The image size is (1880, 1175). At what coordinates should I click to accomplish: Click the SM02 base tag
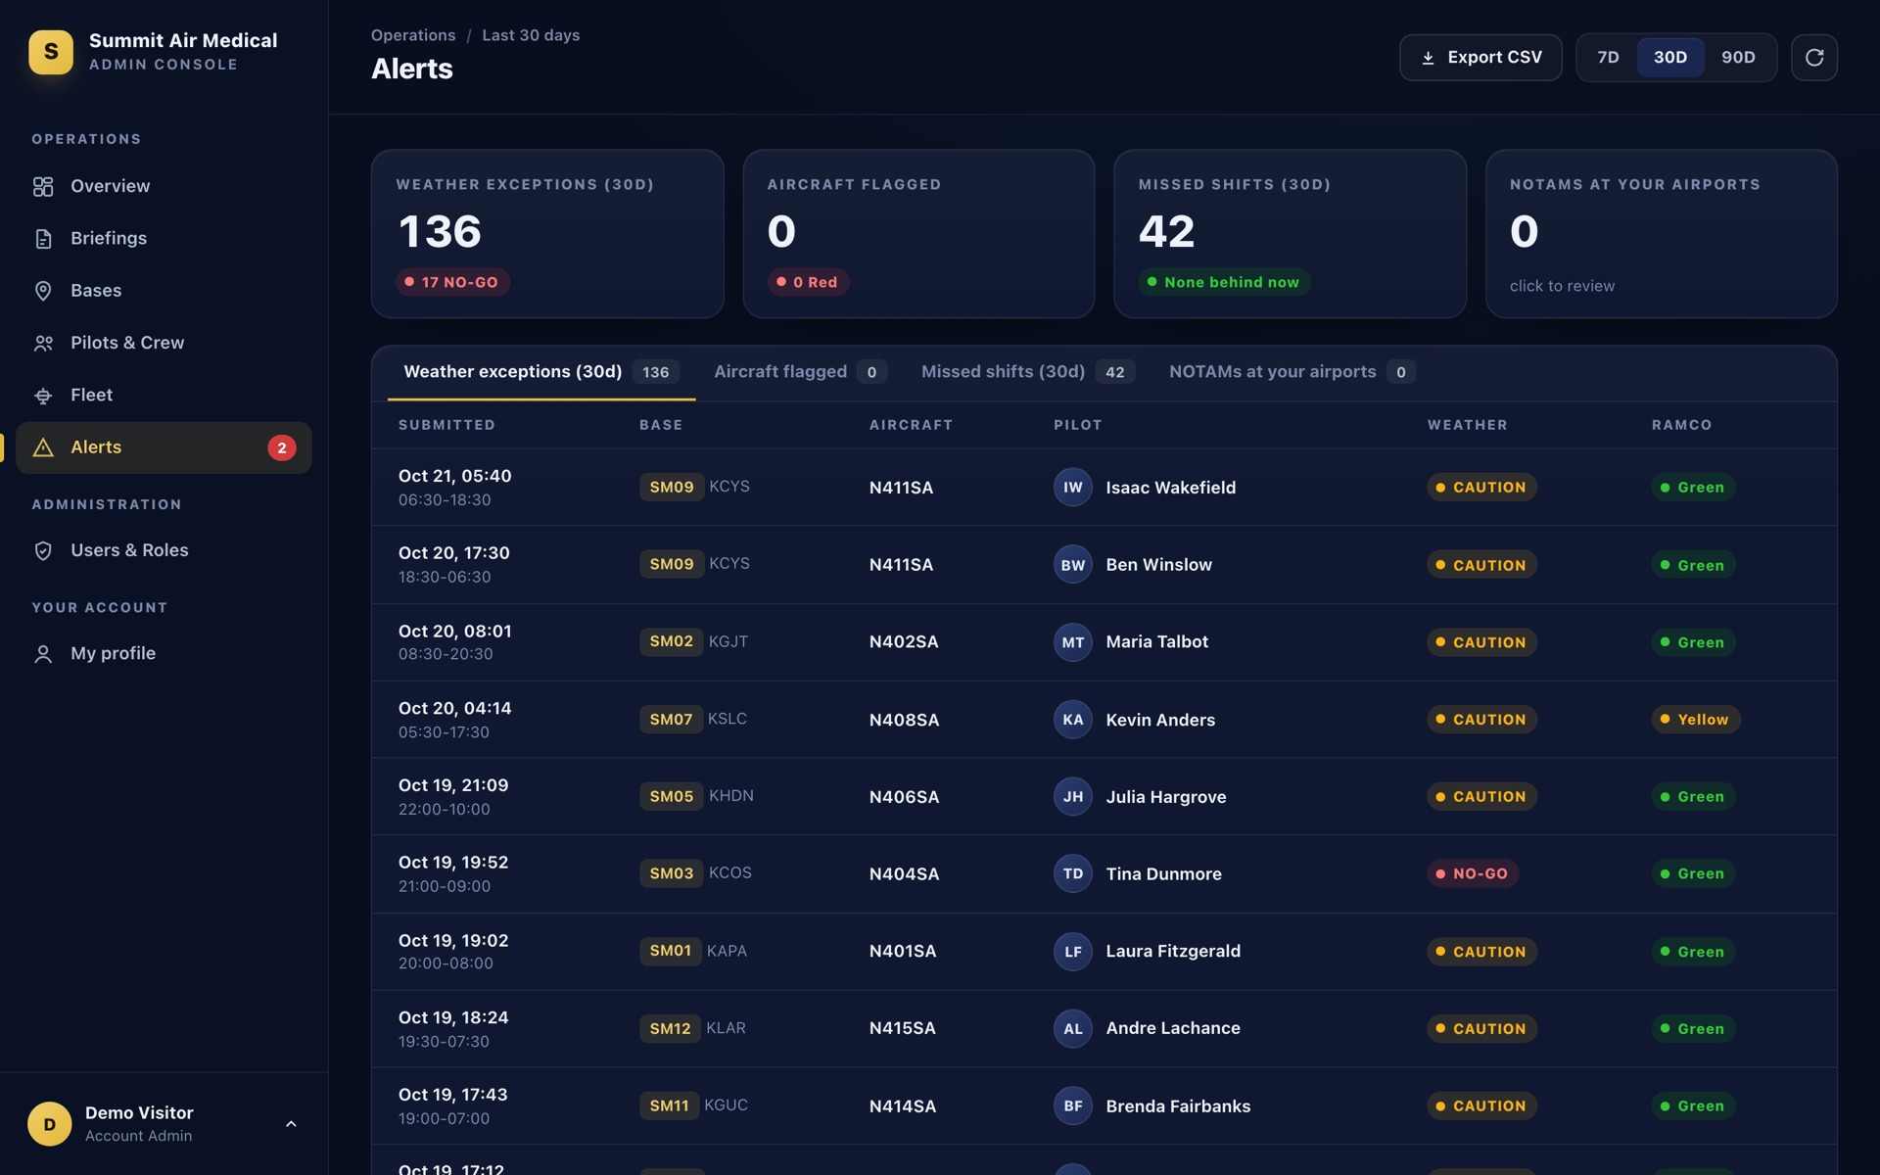[x=671, y=641]
